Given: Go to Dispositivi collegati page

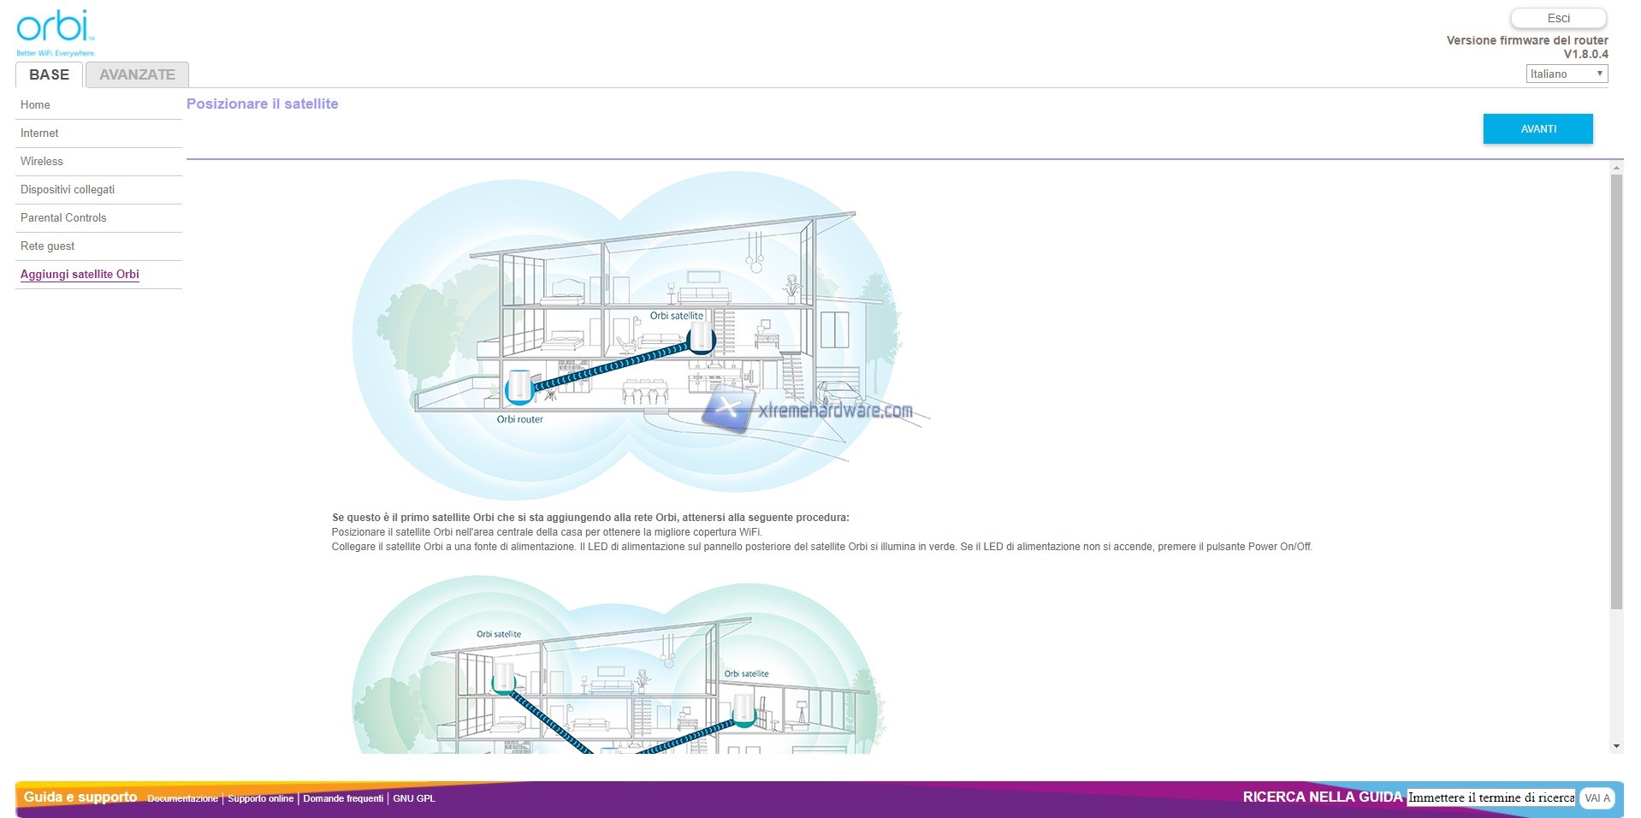Looking at the screenshot, I should [68, 190].
